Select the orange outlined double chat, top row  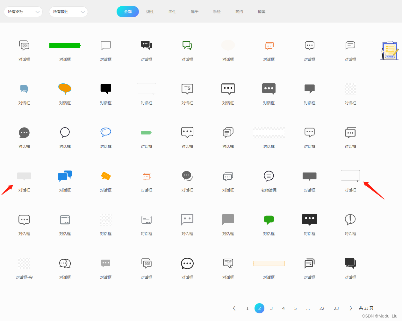coord(269,45)
